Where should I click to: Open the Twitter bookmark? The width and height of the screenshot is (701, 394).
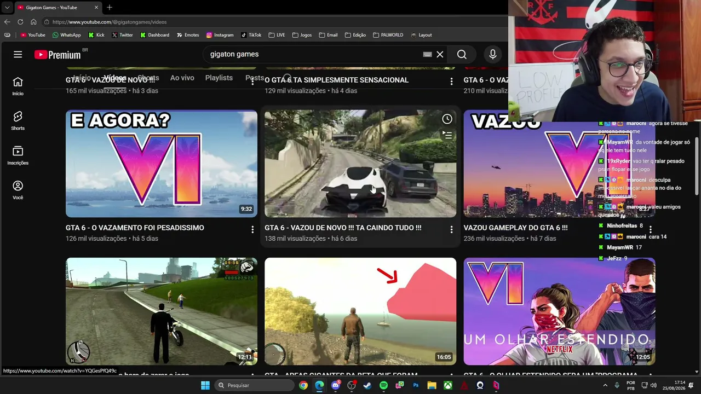click(x=122, y=35)
